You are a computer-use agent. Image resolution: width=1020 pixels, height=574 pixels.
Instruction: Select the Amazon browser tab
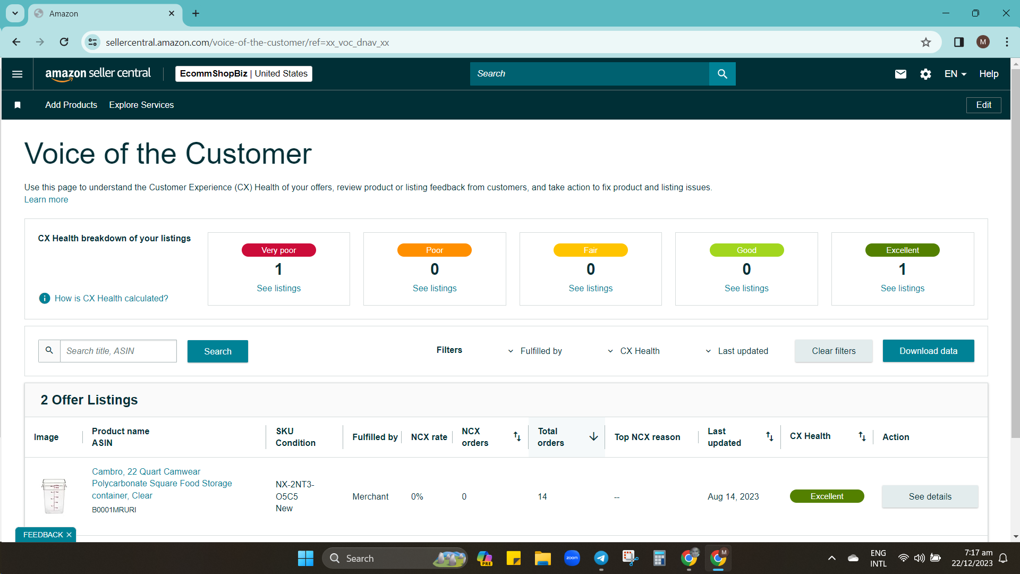click(105, 13)
